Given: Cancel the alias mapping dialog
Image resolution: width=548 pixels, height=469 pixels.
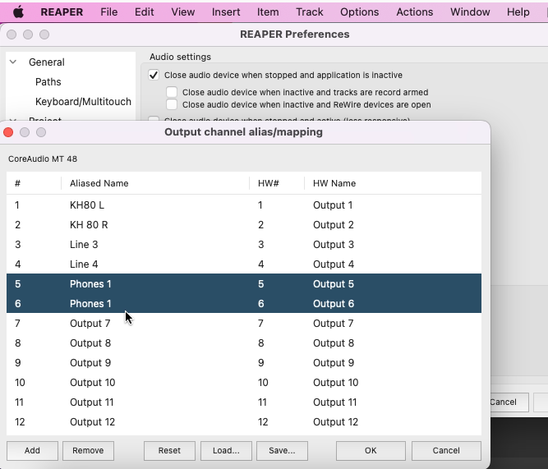Looking at the screenshot, I should click(x=446, y=450).
